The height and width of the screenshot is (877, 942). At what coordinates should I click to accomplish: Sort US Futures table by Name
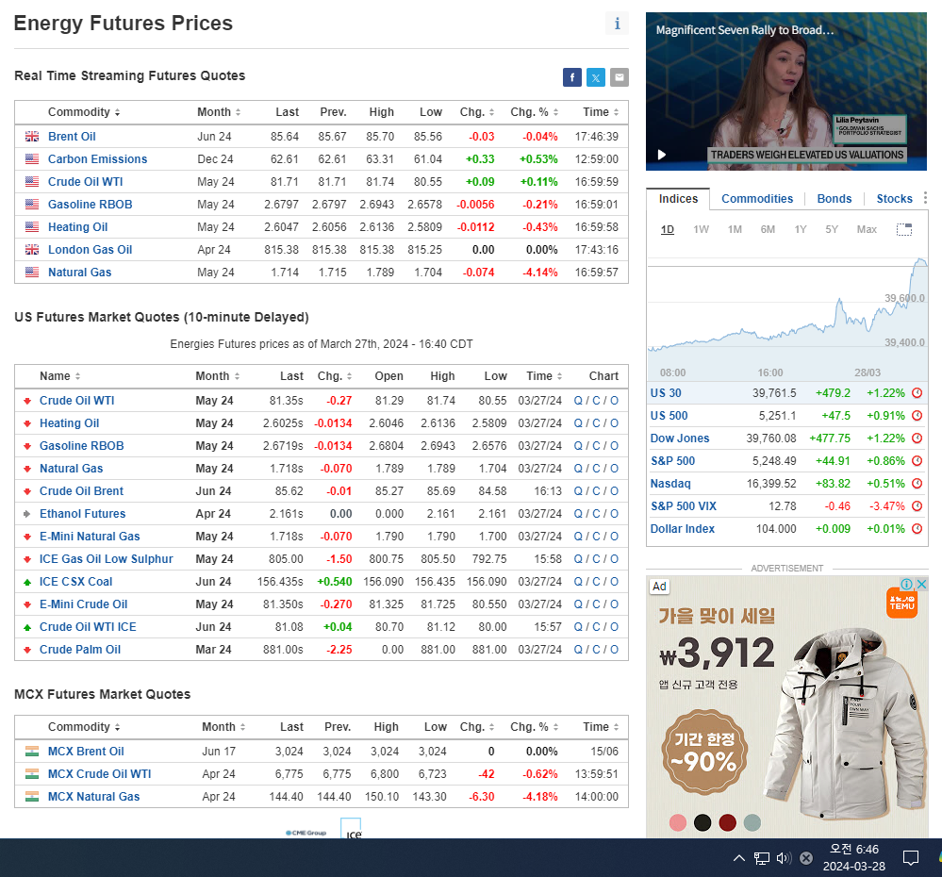click(60, 376)
